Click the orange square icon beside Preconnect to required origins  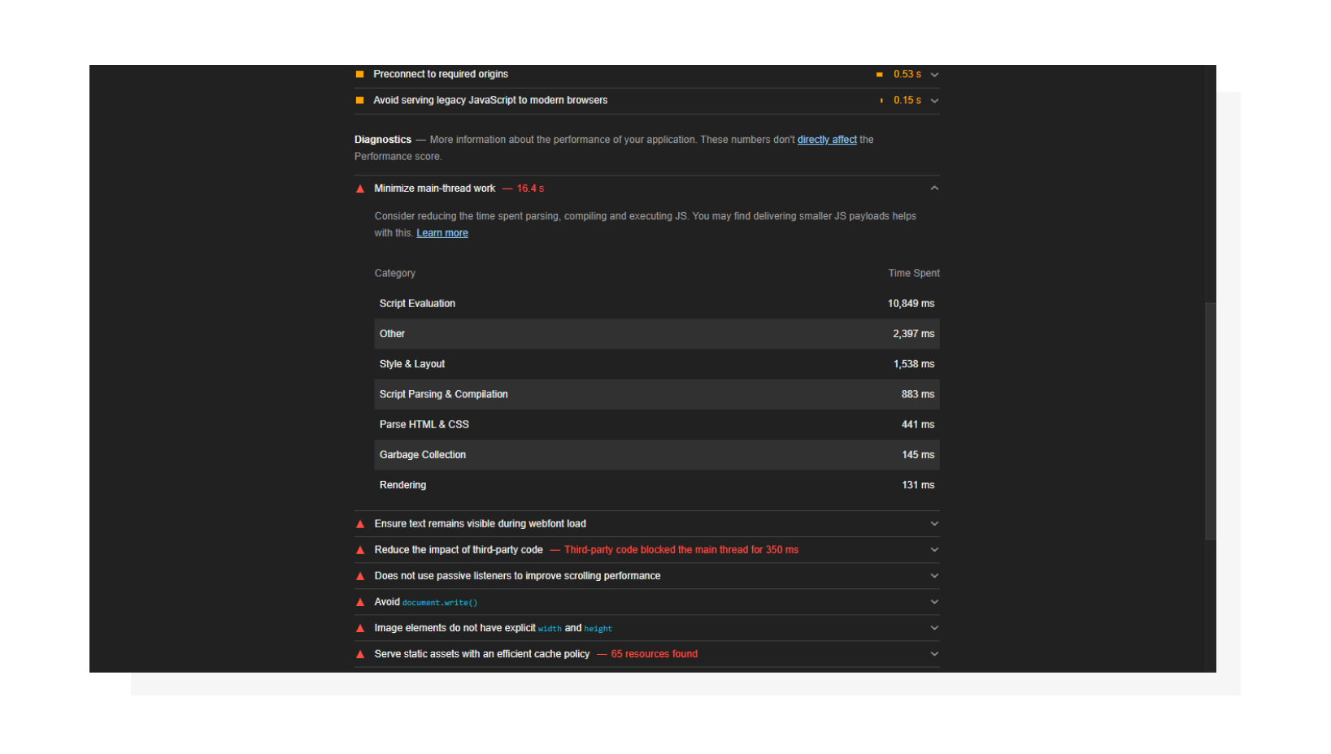pyautogui.click(x=359, y=74)
